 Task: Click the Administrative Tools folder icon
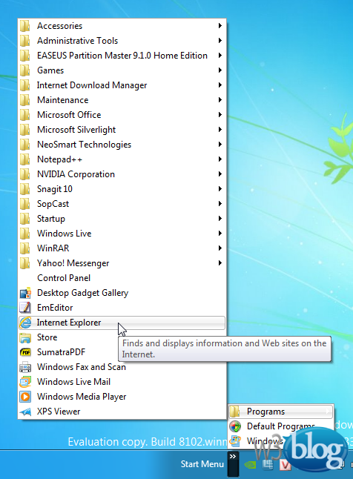click(x=25, y=41)
